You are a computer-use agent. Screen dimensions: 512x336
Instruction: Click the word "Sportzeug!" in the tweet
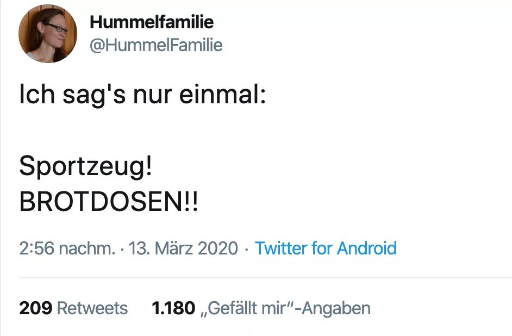click(86, 166)
